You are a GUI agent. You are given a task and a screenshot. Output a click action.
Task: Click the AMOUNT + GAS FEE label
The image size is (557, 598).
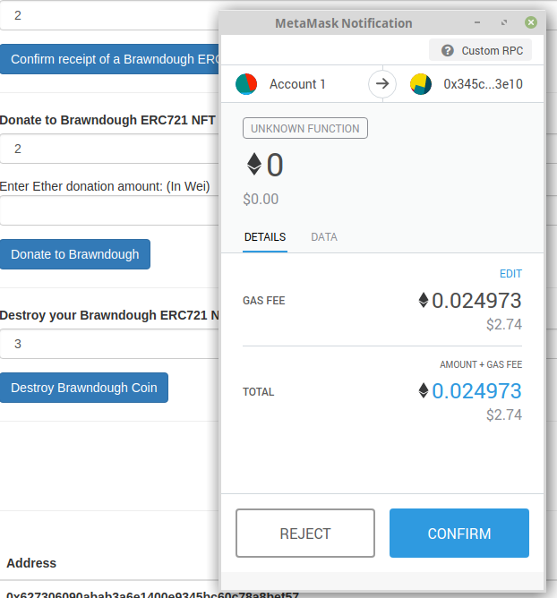coord(481,364)
